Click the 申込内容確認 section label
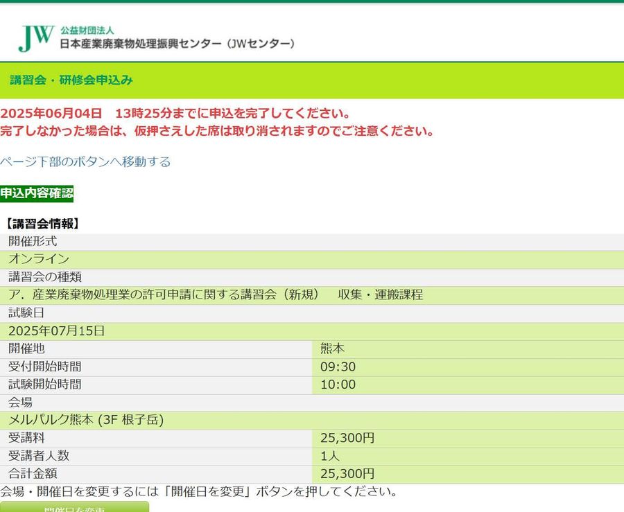The image size is (624, 512). 37,193
